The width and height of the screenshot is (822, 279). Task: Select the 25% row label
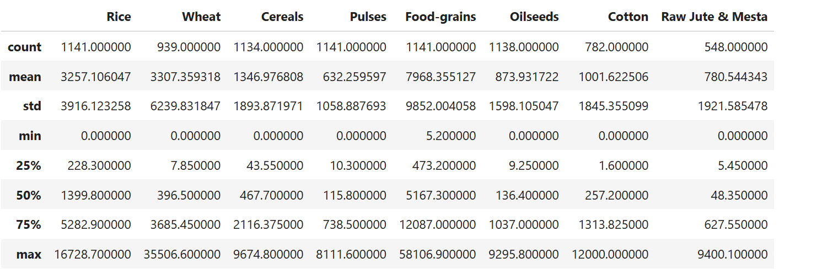[29, 165]
